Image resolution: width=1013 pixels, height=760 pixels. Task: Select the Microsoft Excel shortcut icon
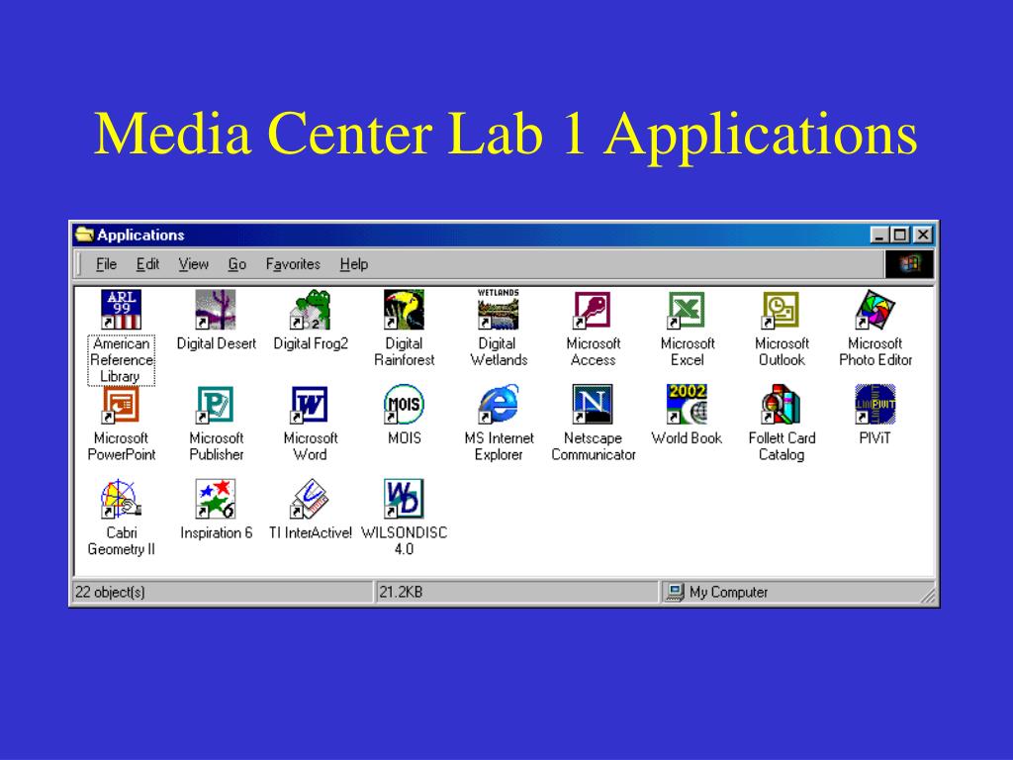pyautogui.click(x=687, y=309)
